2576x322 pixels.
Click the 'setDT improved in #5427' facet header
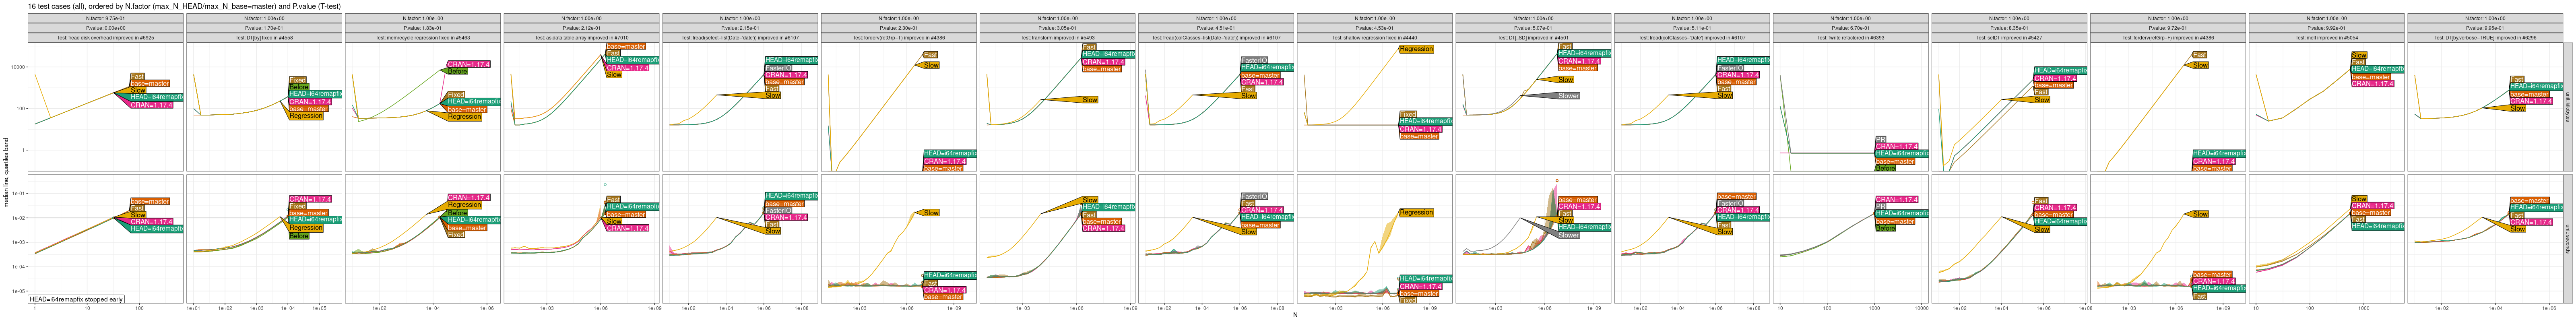pos(2008,38)
